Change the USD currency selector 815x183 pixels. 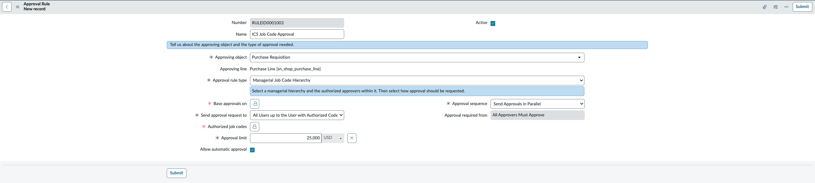pos(333,138)
